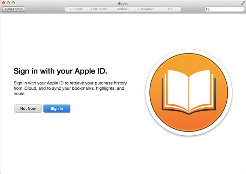Click the iBooks window title text

123,3
